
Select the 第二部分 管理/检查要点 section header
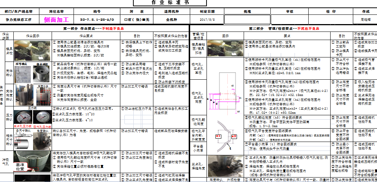coord(283,29)
